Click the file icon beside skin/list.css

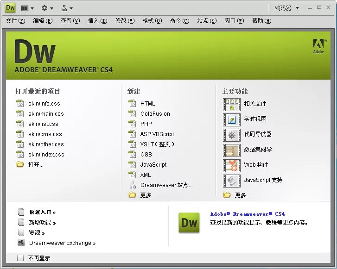(20, 124)
